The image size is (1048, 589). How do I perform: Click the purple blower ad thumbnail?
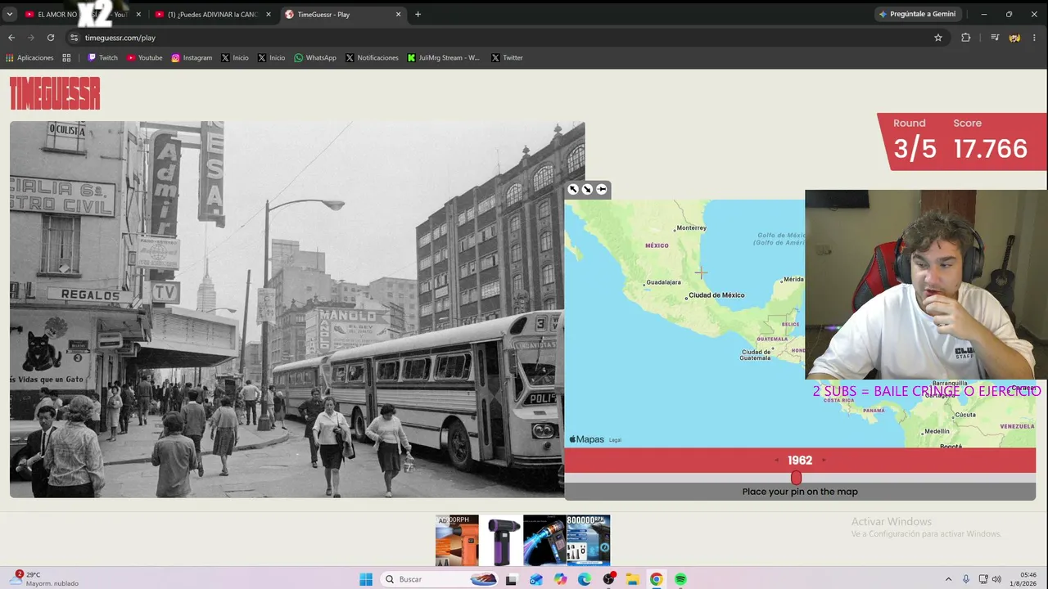tap(500, 541)
